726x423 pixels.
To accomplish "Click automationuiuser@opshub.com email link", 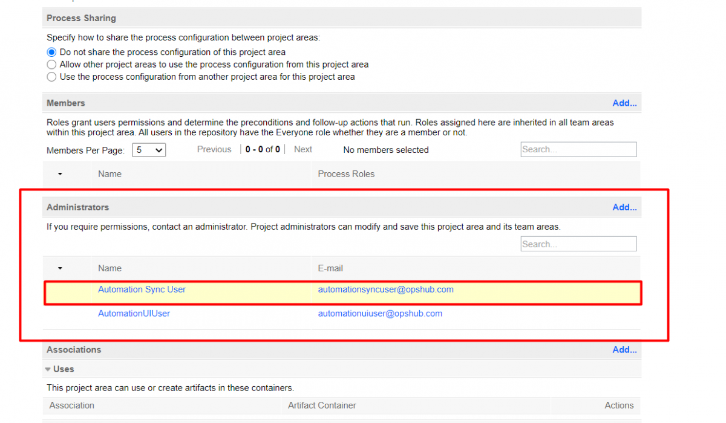I will click(380, 314).
